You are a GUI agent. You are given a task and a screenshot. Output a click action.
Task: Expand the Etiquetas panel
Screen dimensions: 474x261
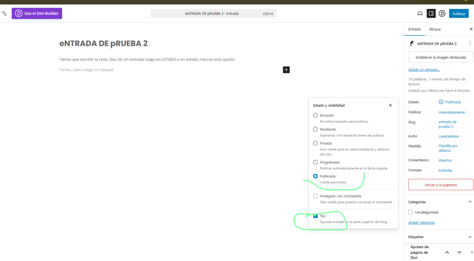click(x=470, y=237)
